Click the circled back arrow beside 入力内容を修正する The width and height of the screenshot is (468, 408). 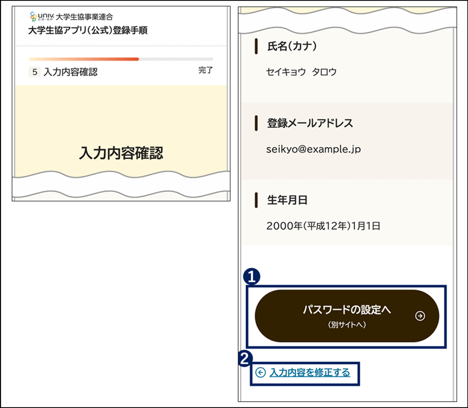tap(260, 372)
